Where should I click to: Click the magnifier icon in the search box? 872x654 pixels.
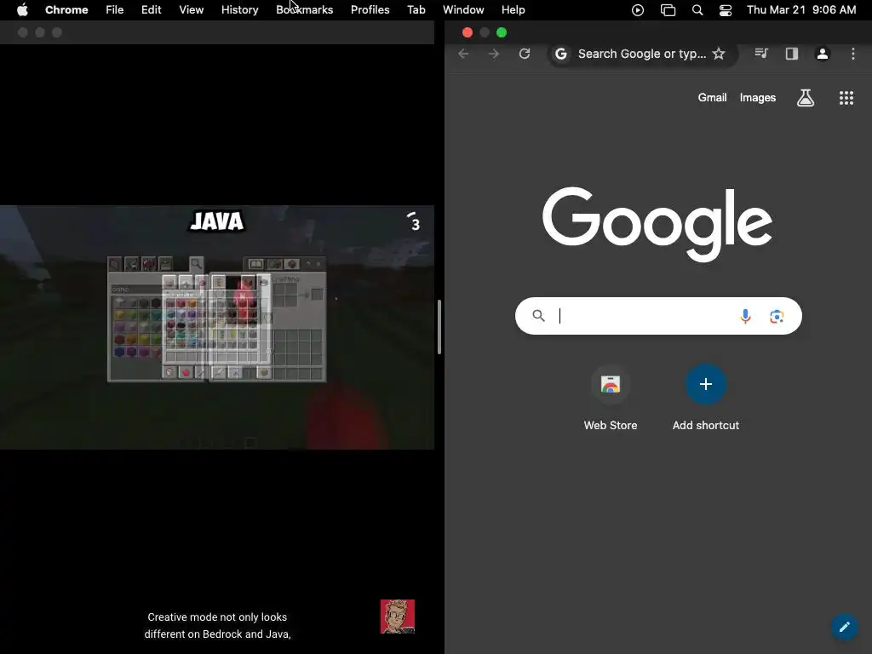pos(538,316)
